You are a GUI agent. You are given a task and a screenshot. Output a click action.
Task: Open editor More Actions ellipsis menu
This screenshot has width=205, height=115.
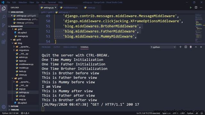[x=201, y=8]
